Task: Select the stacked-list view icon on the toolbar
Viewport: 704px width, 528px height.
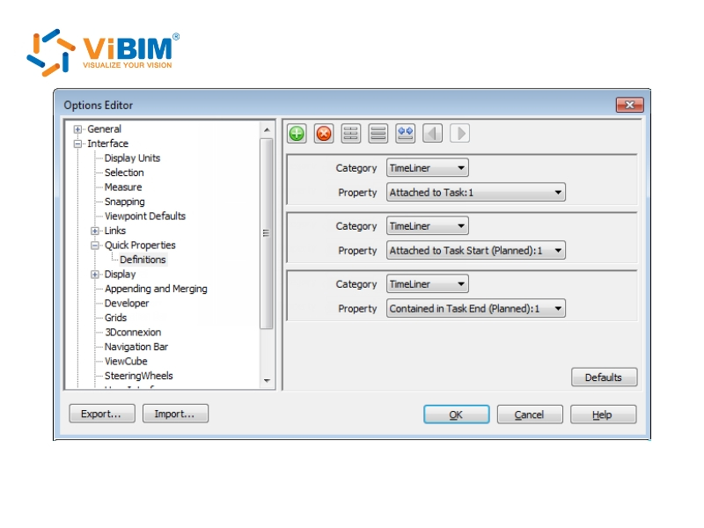Action: click(x=378, y=133)
